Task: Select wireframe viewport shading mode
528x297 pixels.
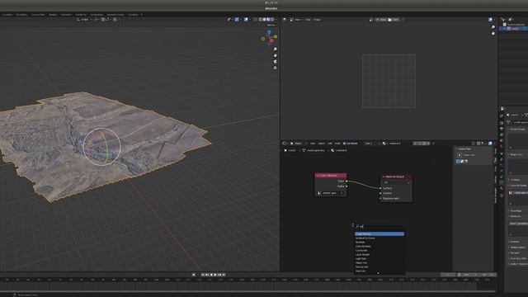Action: (261, 20)
